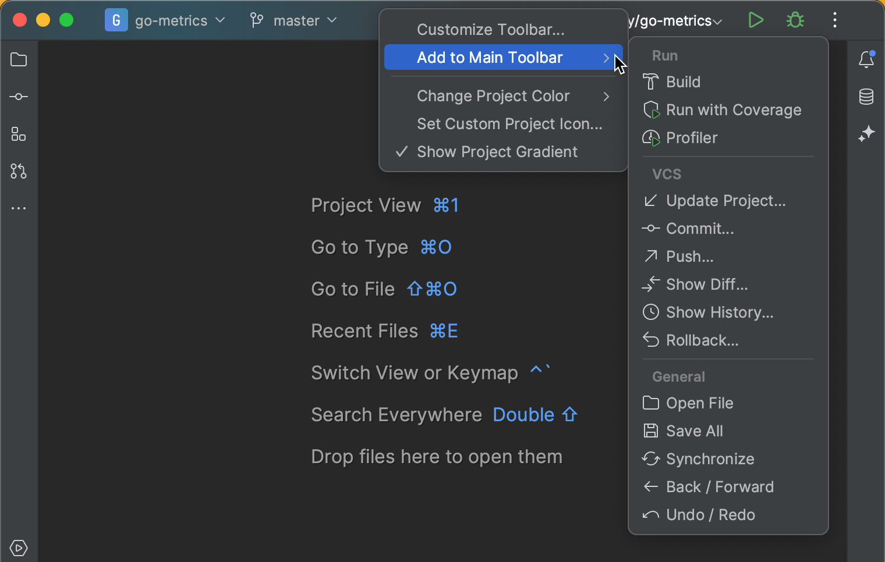Open the Services icon at bottom left
The height and width of the screenshot is (562, 885).
point(18,547)
